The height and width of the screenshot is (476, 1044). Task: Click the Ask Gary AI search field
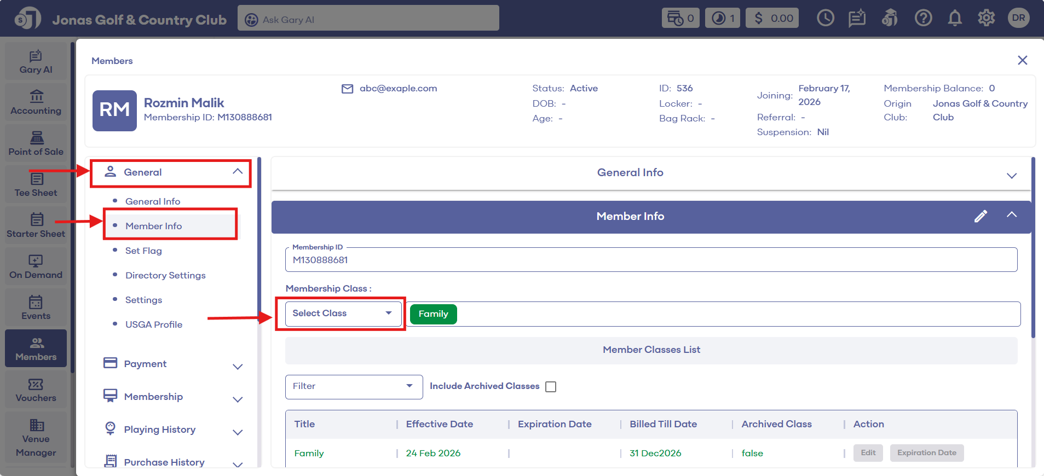click(368, 19)
